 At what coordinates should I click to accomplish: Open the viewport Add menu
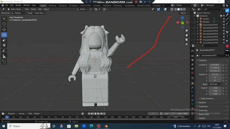click(40, 9)
